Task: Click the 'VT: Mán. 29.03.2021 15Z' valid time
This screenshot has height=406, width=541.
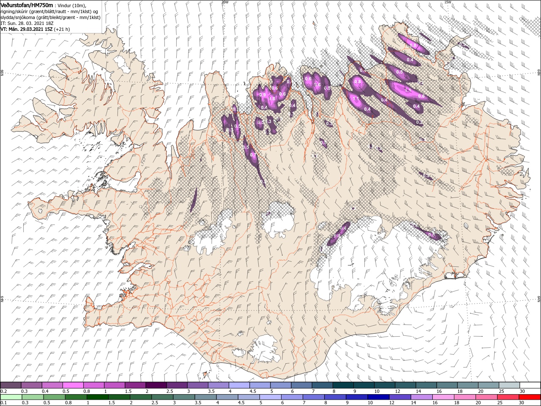Action: [27, 29]
